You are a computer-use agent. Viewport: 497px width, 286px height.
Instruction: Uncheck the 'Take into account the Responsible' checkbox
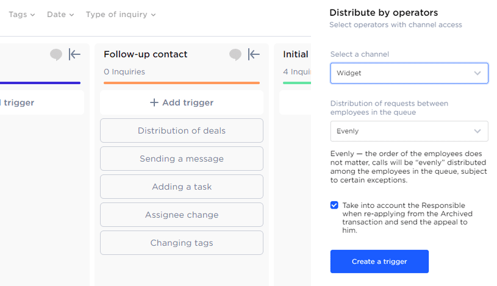(334, 206)
